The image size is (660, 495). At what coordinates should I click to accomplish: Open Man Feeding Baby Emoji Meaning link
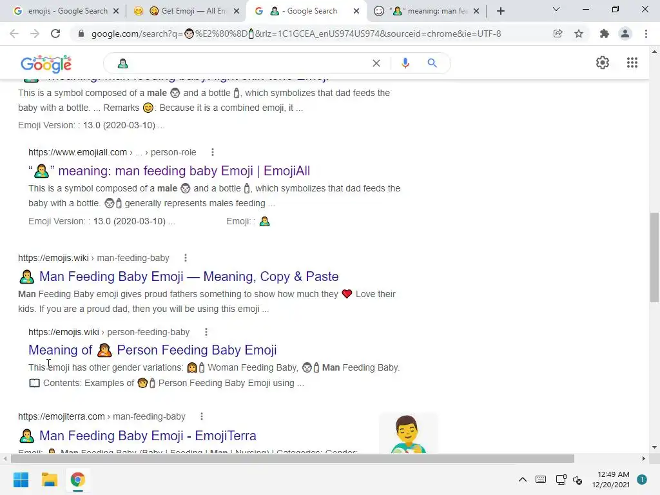[x=179, y=277]
